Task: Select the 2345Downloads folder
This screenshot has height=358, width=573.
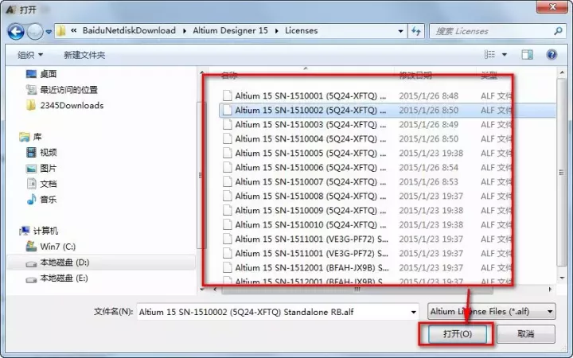Action: click(71, 105)
